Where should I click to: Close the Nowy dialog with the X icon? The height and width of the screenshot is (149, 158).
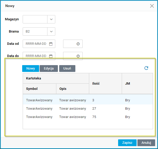[x=152, y=6]
